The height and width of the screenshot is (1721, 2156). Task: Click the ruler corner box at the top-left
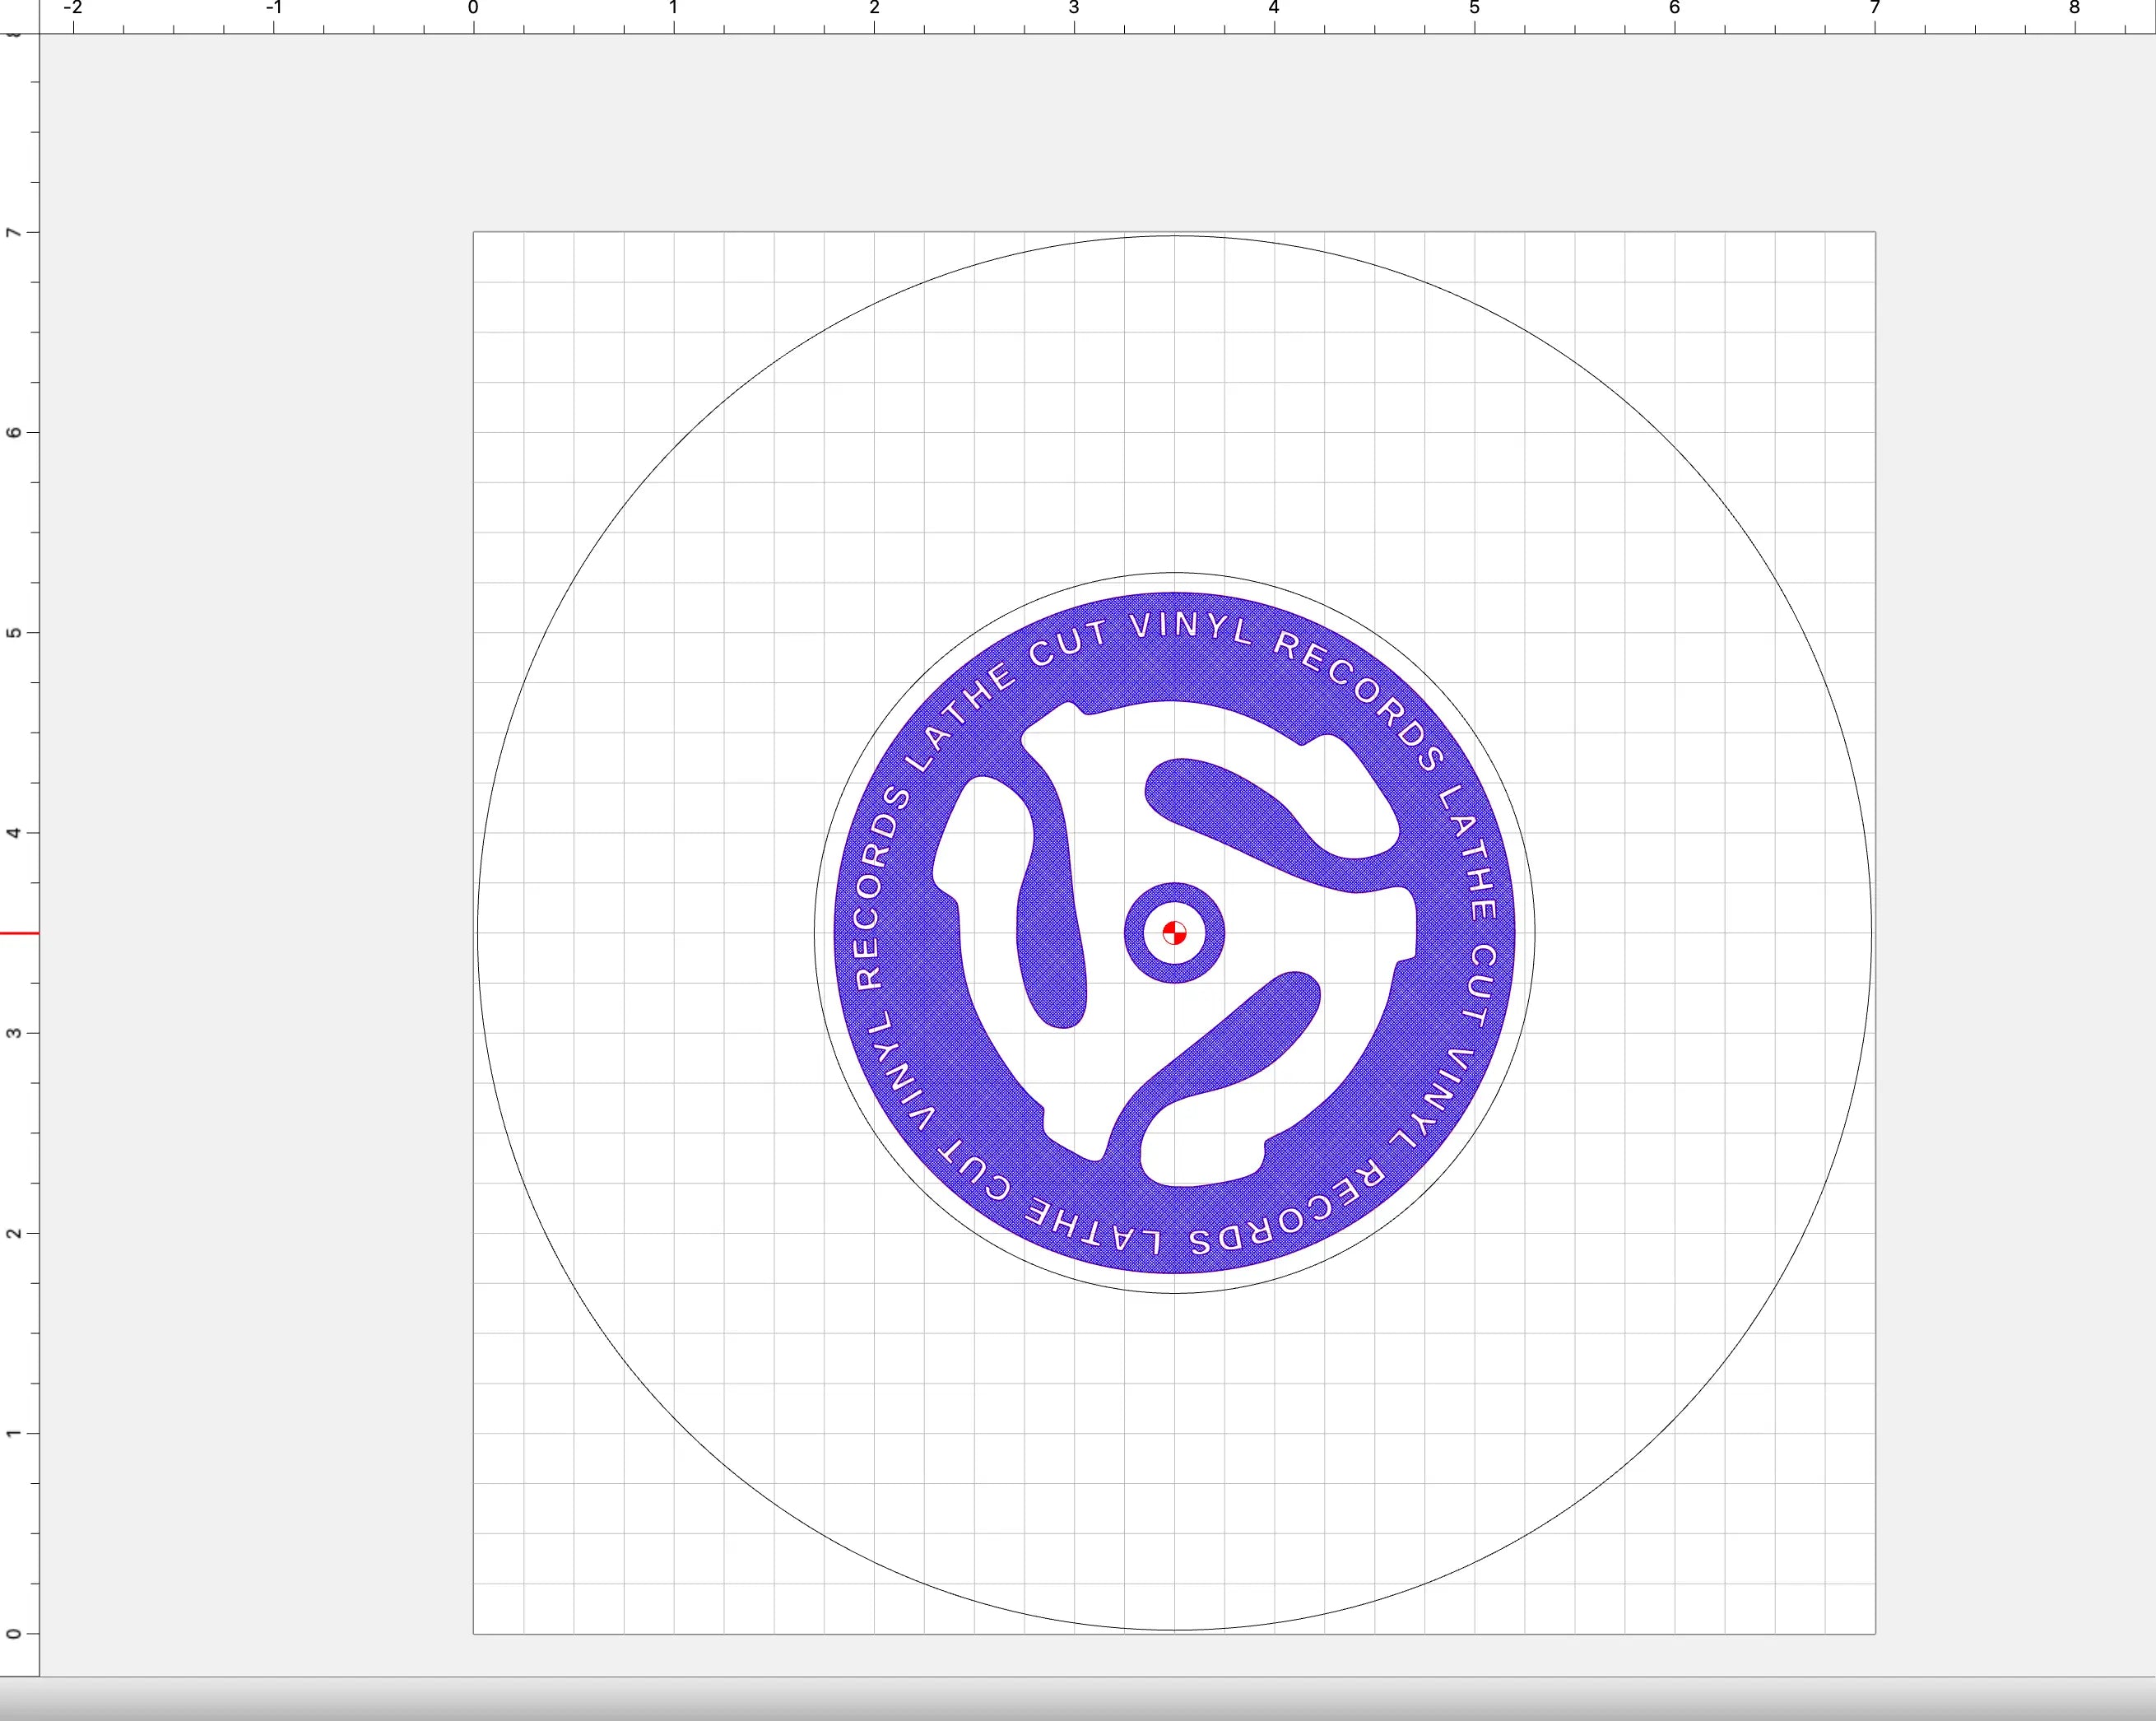[19, 16]
